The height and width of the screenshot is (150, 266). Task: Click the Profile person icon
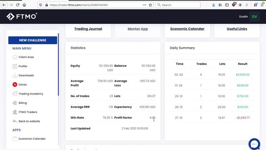tap(15, 66)
